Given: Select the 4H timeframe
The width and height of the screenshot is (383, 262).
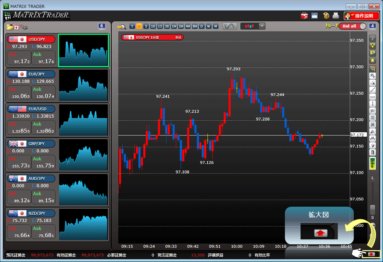Looking at the screenshot, I should coord(188,26).
